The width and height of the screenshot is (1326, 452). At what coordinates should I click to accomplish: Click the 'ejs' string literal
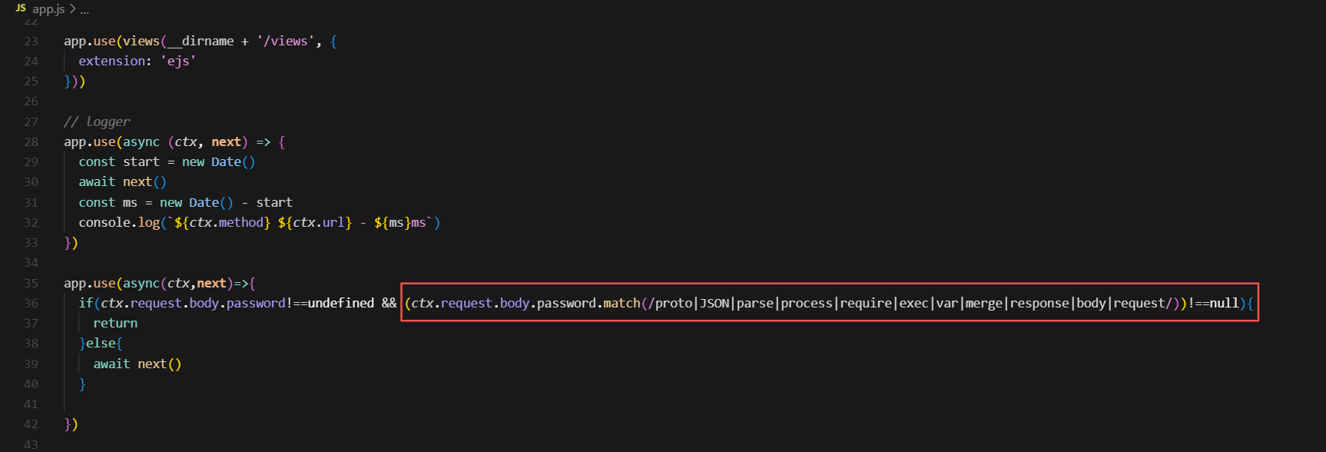(178, 61)
